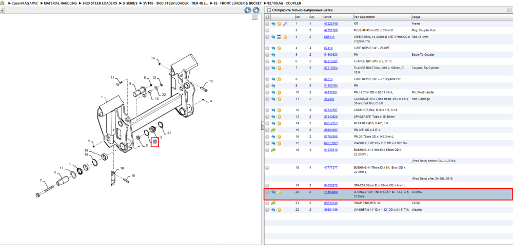Click the next diagram blue arrow

coord(256,10)
